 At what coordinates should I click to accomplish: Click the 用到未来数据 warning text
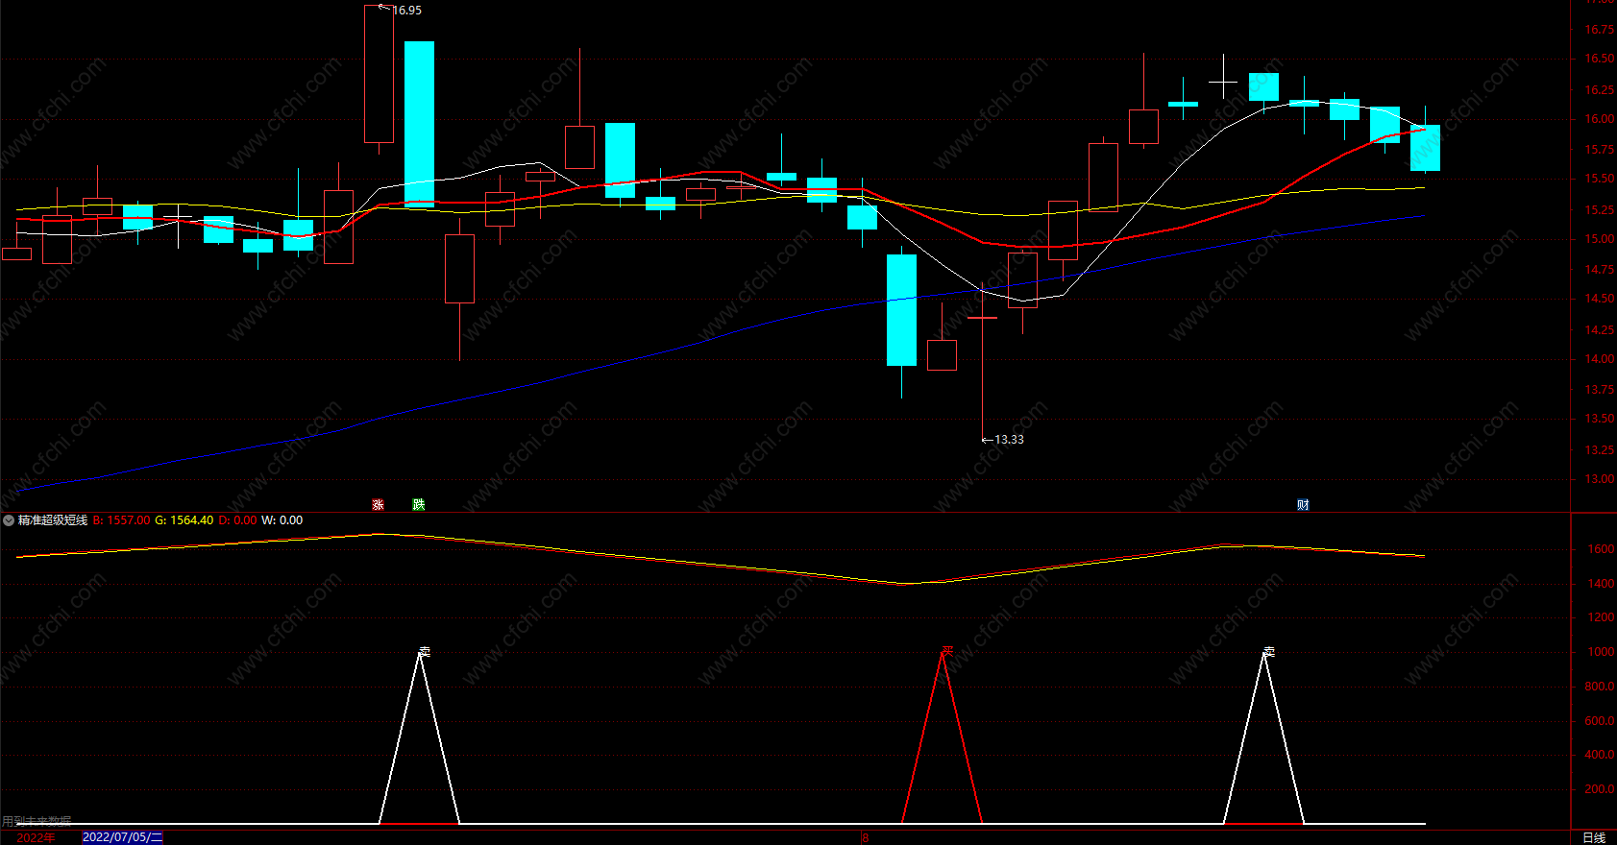click(37, 822)
